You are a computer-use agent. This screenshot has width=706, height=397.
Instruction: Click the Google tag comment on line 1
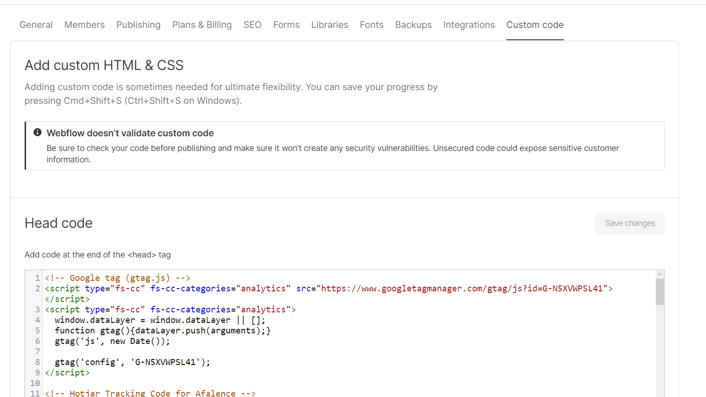coord(118,278)
